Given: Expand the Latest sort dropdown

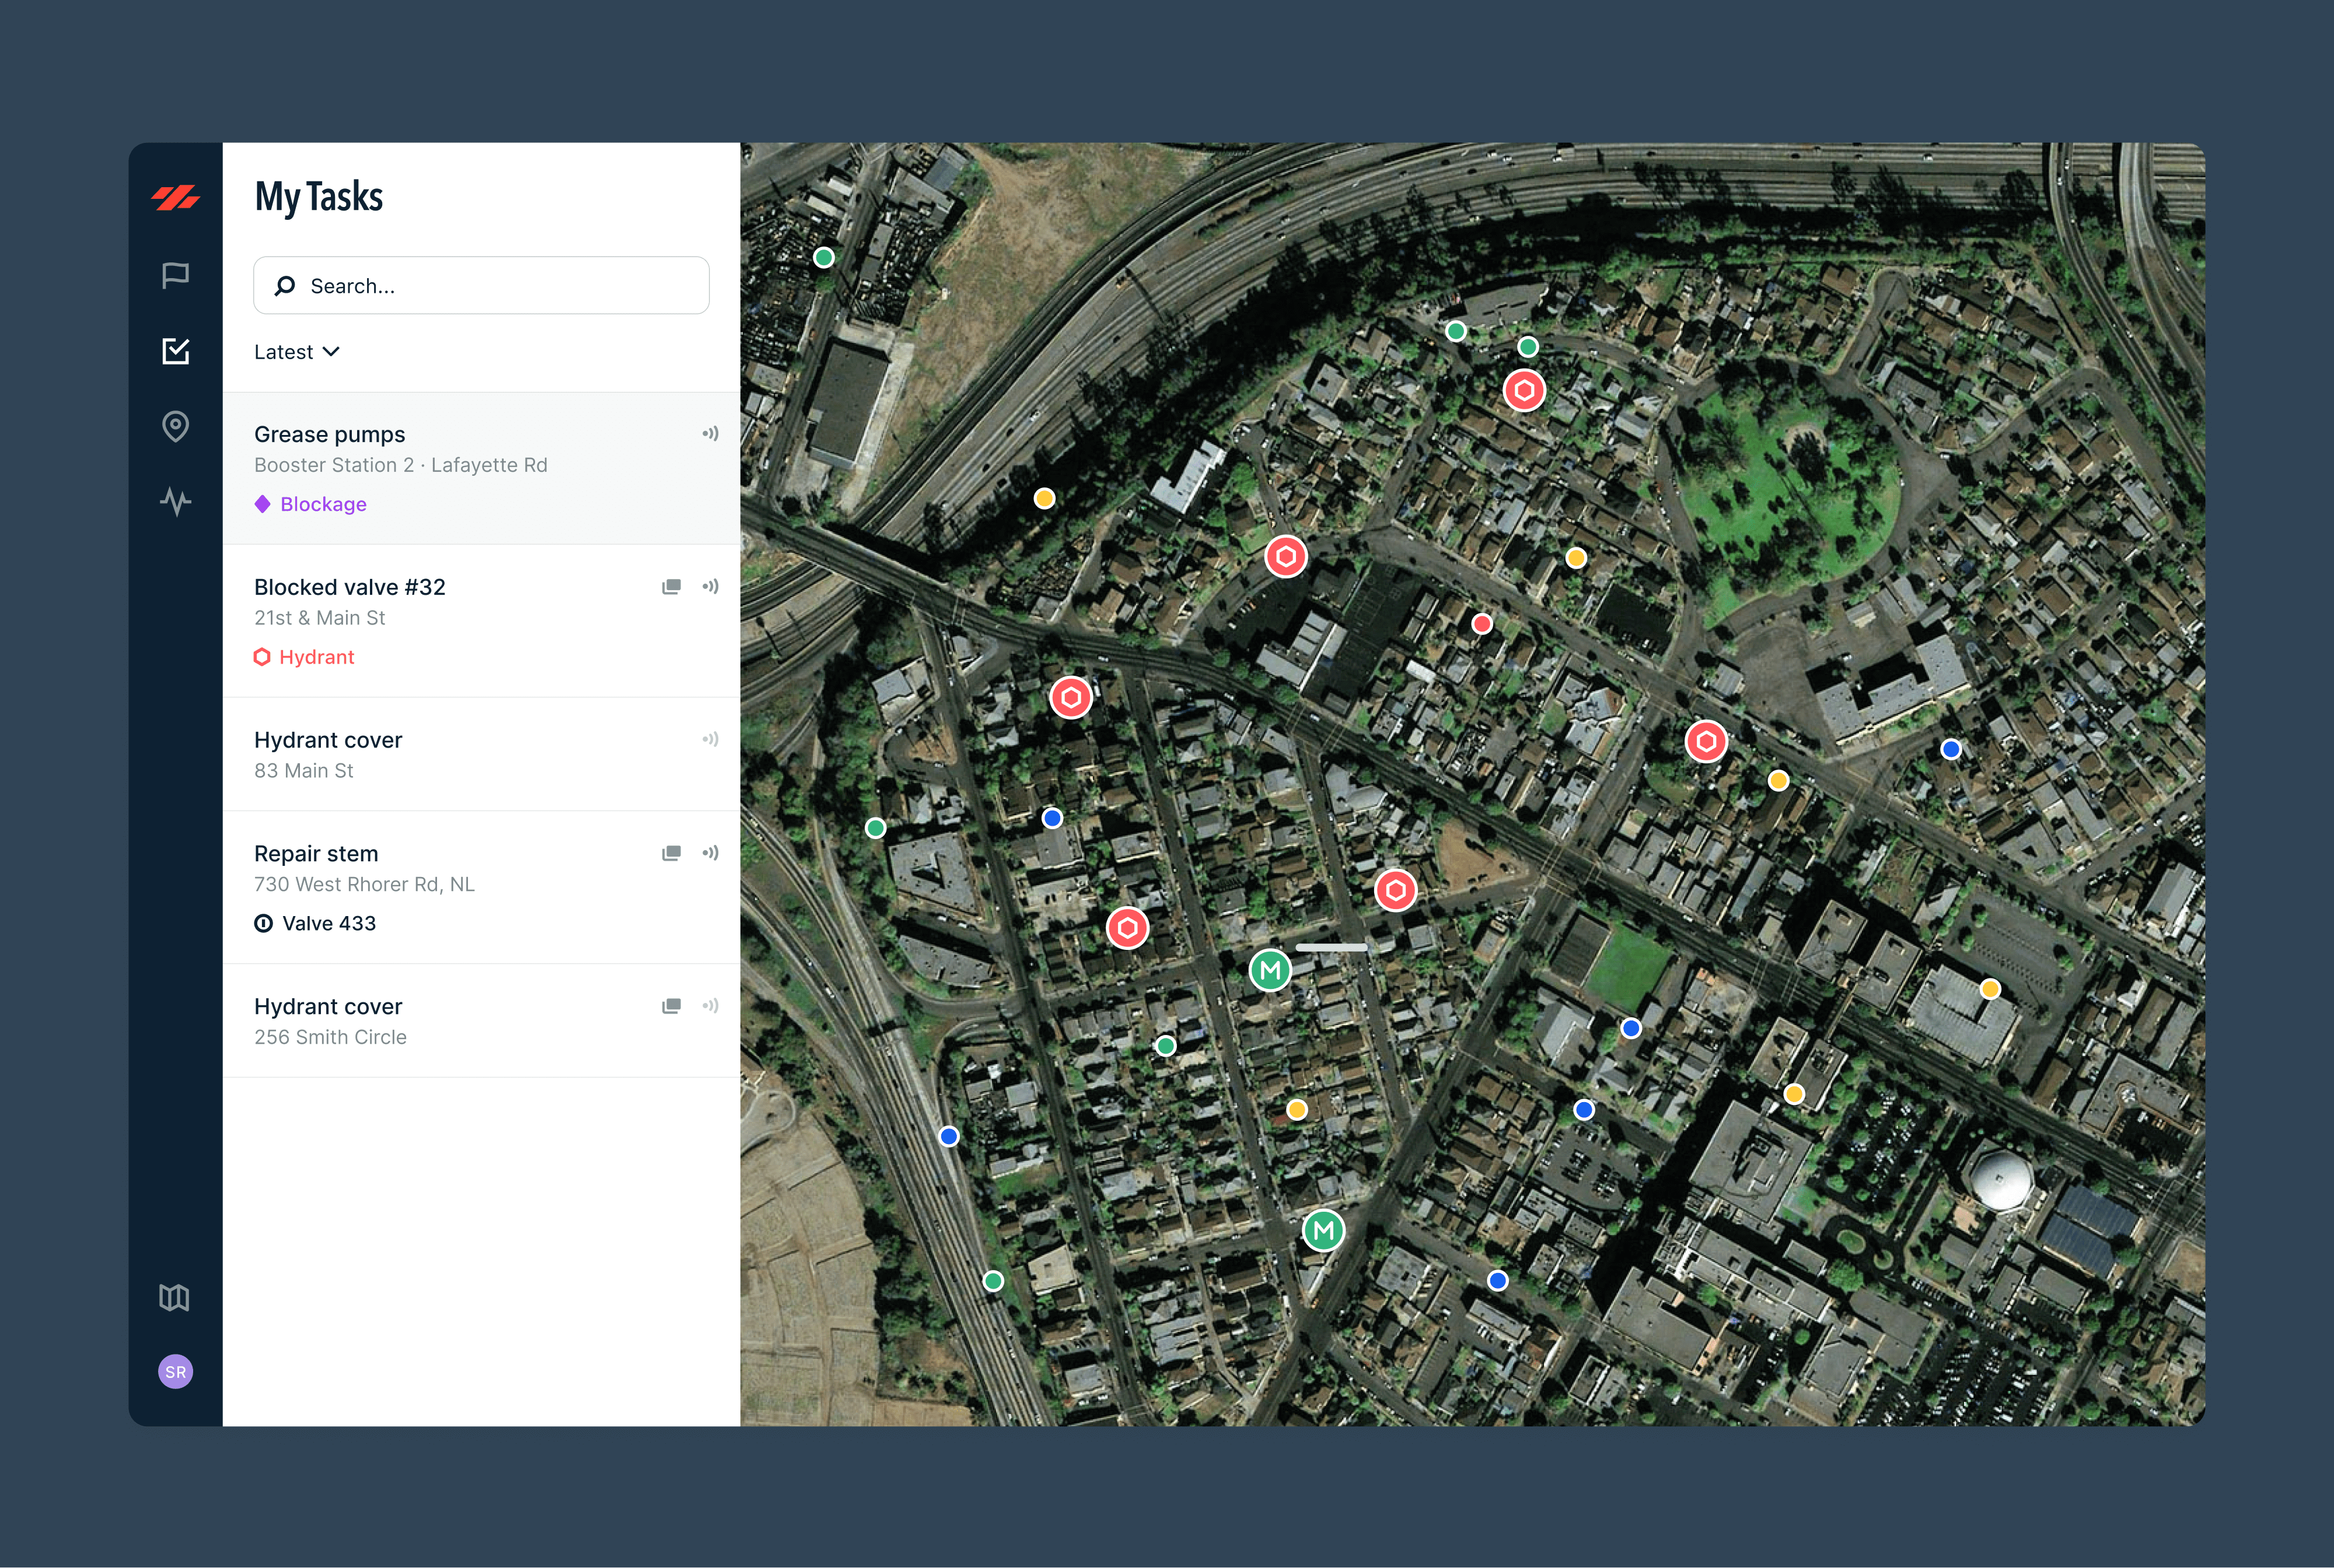Looking at the screenshot, I should pyautogui.click(x=296, y=352).
